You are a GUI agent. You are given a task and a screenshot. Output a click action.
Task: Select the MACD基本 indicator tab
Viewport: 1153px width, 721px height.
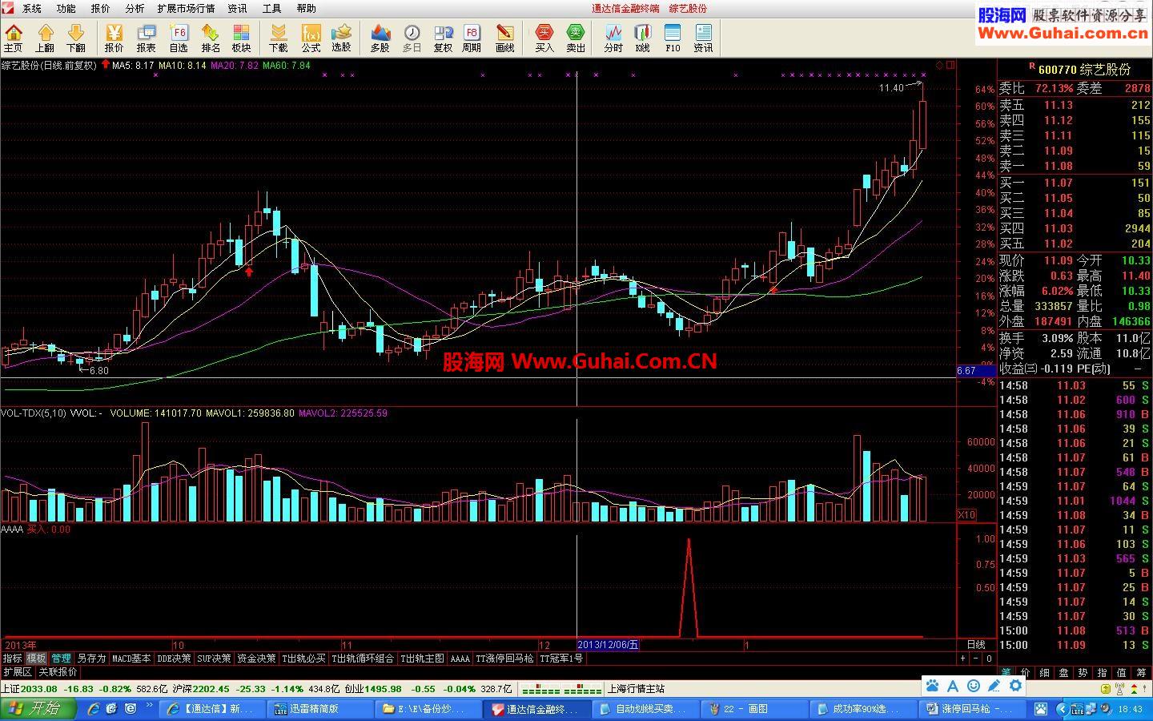click(x=131, y=659)
